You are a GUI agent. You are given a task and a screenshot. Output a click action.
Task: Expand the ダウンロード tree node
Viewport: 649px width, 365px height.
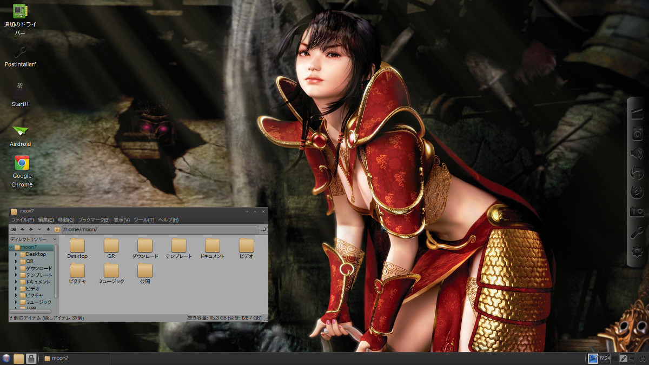16,268
